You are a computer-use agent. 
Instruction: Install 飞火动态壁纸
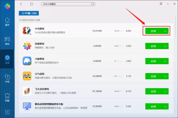153,91
